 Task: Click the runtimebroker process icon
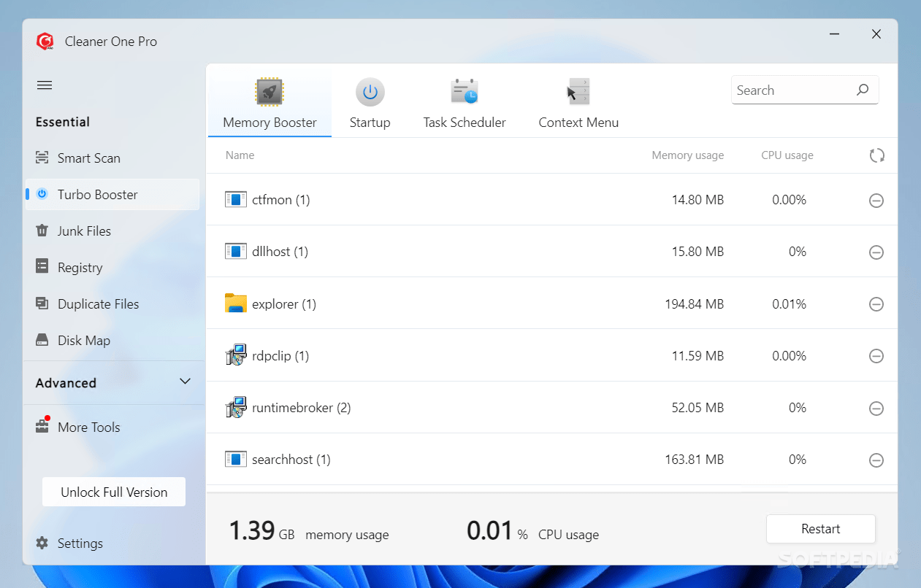point(236,407)
